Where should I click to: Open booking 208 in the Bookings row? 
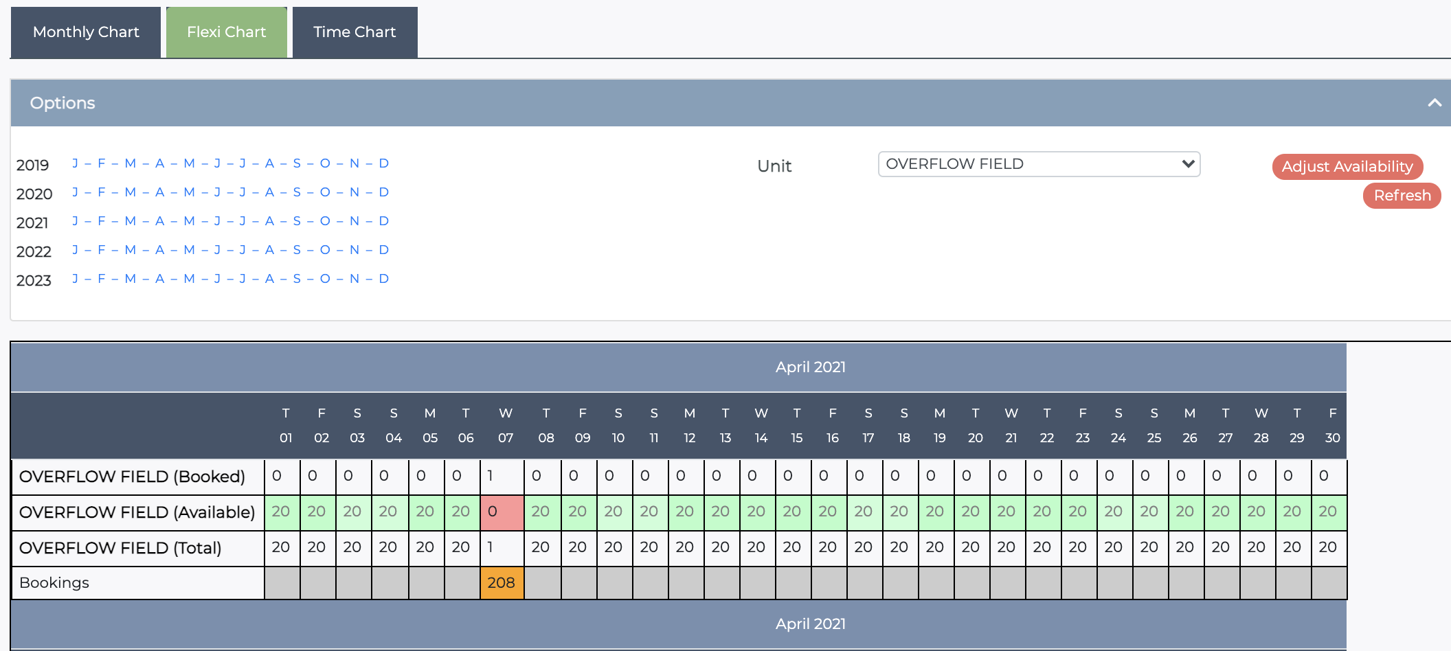tap(501, 583)
